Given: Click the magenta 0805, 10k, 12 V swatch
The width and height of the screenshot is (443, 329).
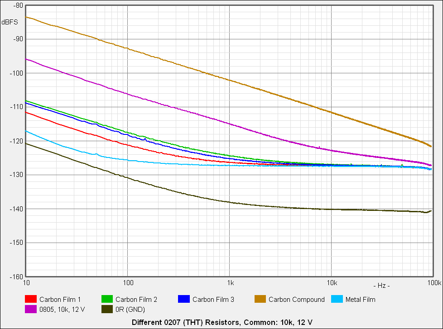Looking at the screenshot, I should click(x=31, y=309).
